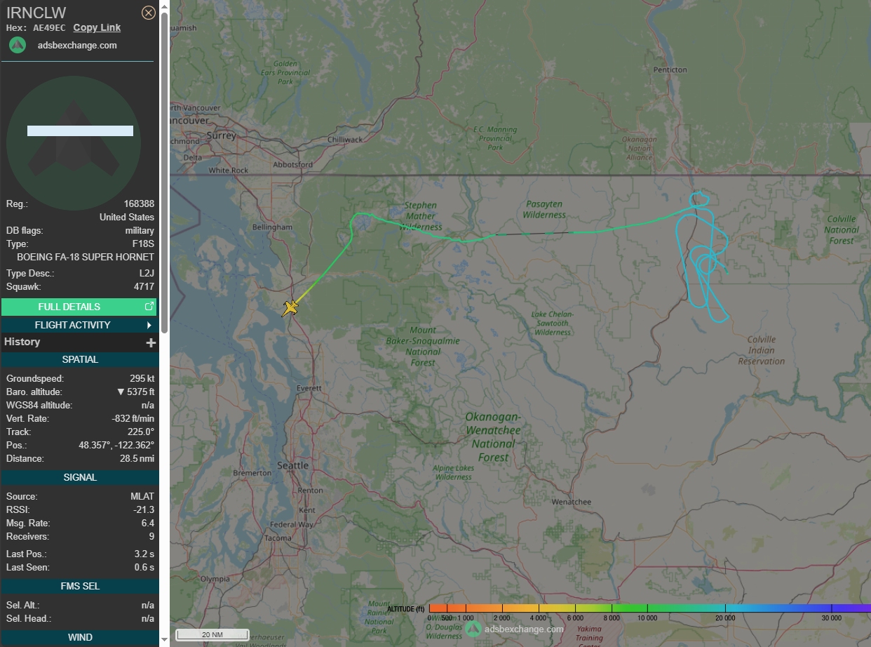Open the FULL DETAILS button

(69, 307)
